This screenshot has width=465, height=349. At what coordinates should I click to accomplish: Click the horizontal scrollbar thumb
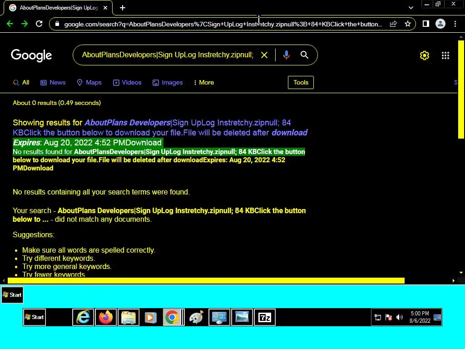[x=206, y=280]
